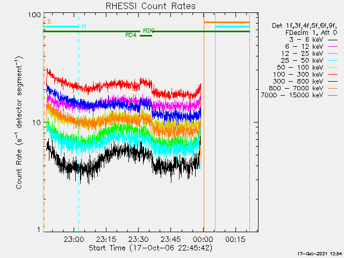The width and height of the screenshot is (344, 258).
Task: Click the 300 - 800 keV legend label
Action: click(x=298, y=81)
